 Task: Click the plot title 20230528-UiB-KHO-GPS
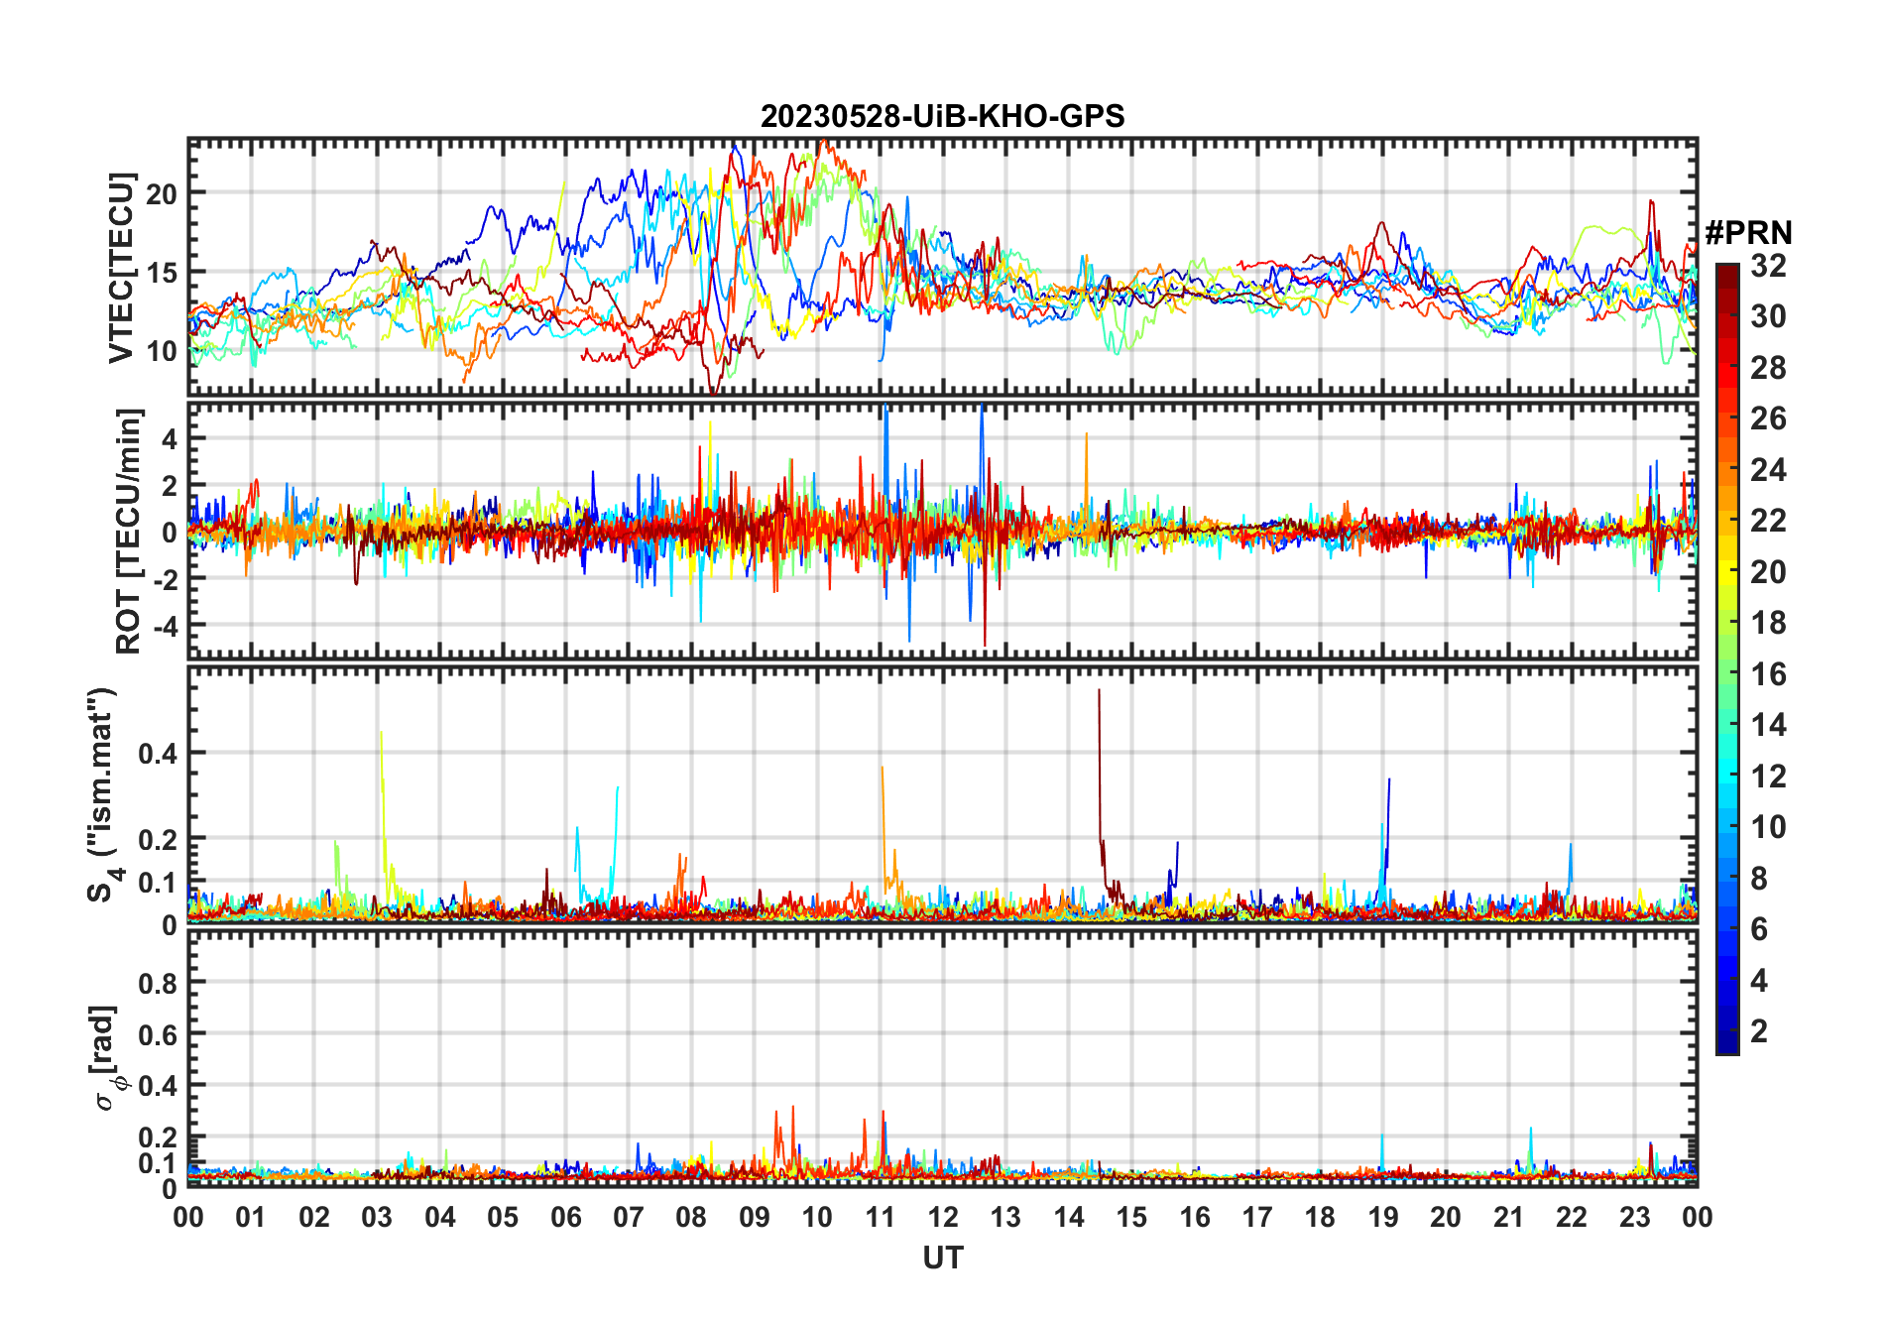point(942,116)
